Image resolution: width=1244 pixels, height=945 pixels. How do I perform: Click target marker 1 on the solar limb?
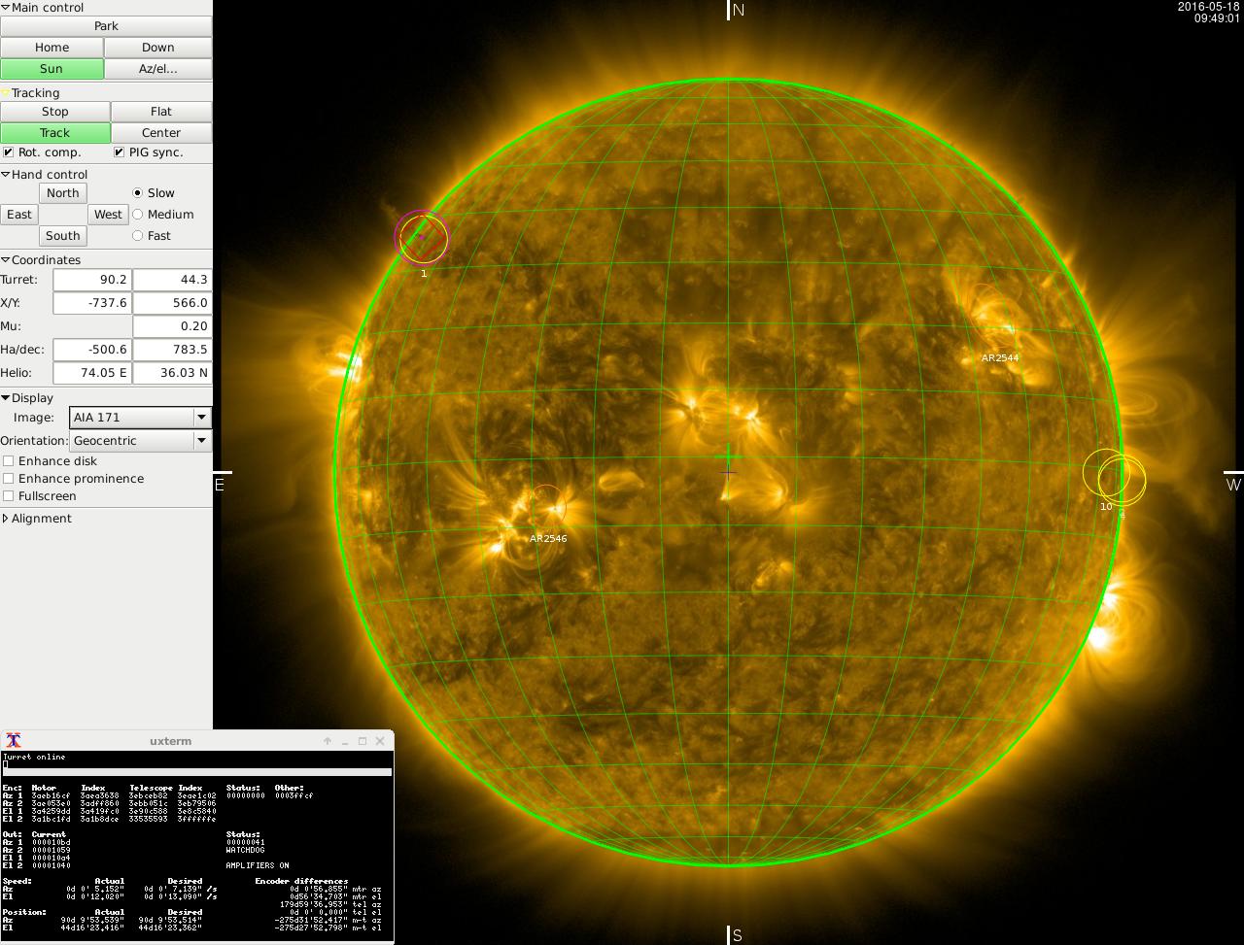(423, 237)
